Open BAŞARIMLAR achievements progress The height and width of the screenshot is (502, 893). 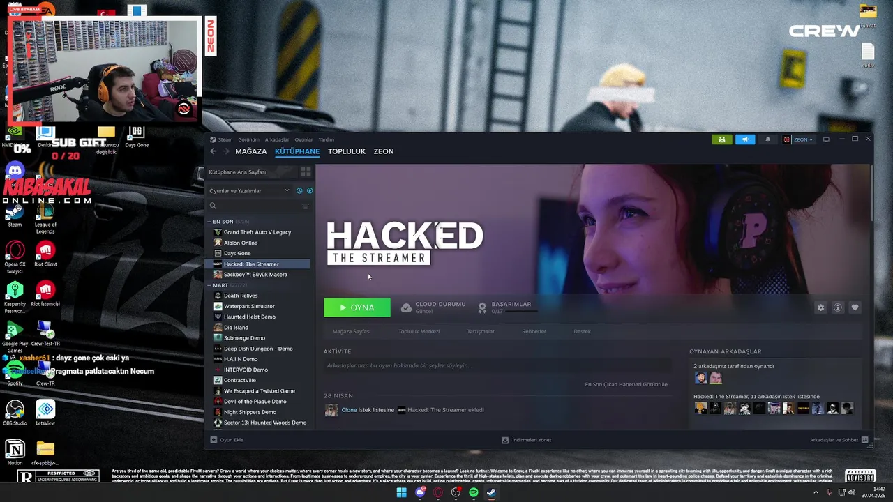pos(508,307)
